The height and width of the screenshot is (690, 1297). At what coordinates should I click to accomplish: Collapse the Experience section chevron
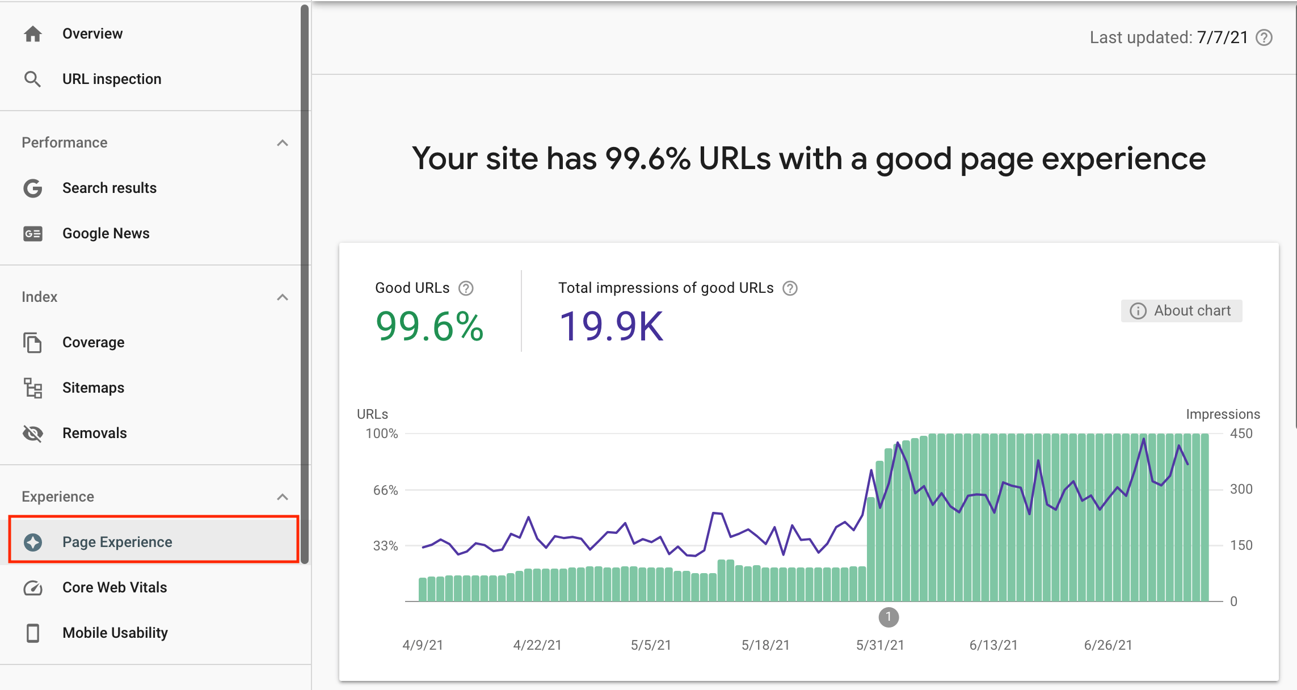click(283, 497)
